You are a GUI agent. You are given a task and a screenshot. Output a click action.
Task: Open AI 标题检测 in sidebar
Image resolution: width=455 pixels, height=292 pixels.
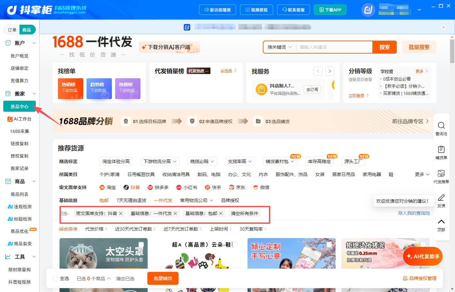coord(20,219)
